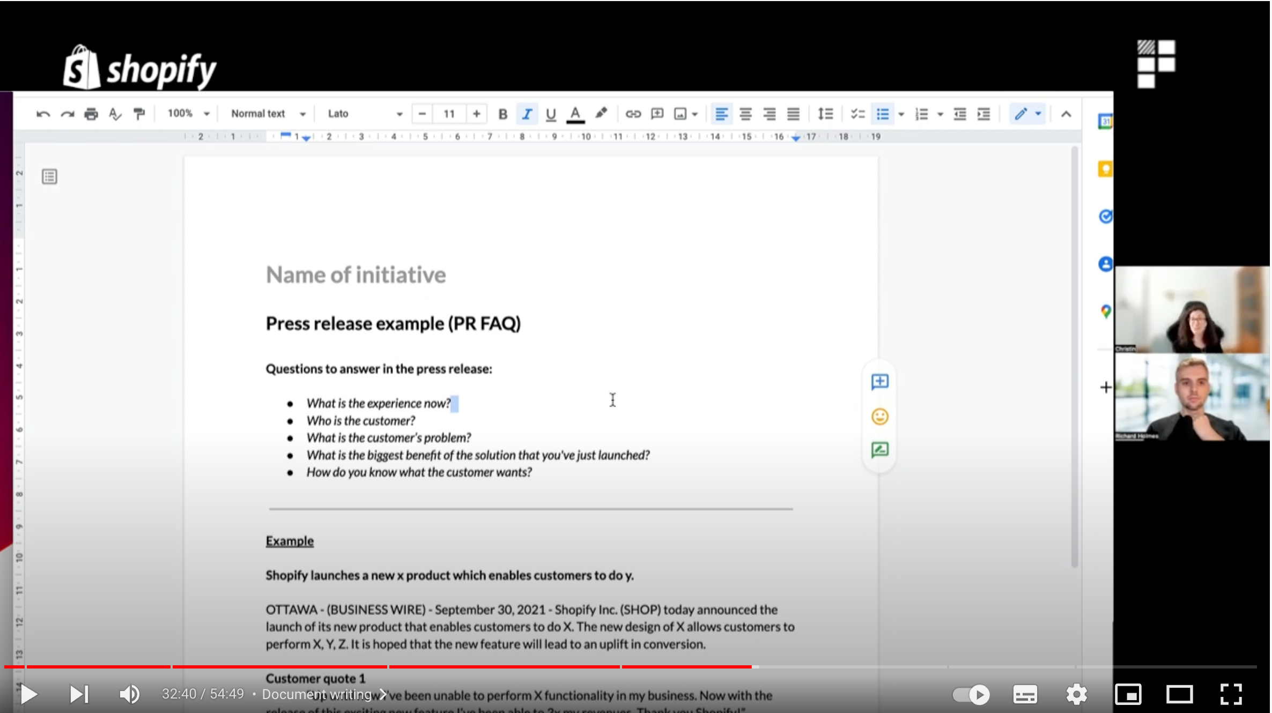Image resolution: width=1272 pixels, height=713 pixels.
Task: Toggle Italic formatting
Action: 527,114
